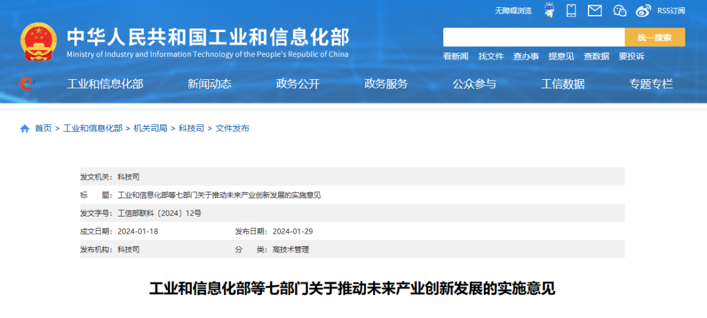The height and width of the screenshot is (318, 707).
Task: Click the 发文机关 value 科技司
Action: (x=128, y=177)
